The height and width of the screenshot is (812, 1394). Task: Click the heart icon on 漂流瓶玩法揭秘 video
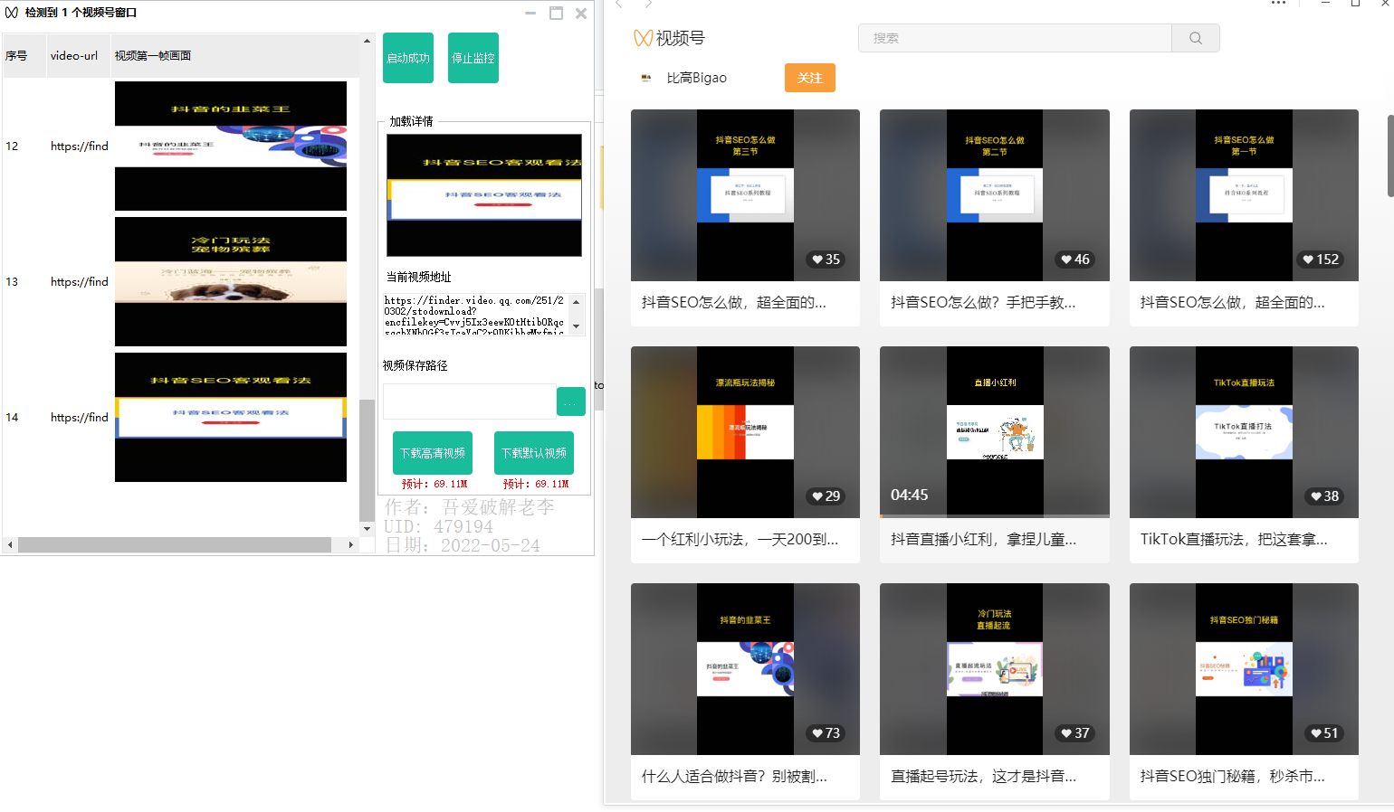pos(816,496)
